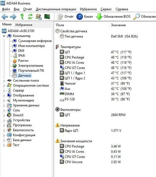Switch to the Меню tab
The image size is (156, 177).
(7, 24)
